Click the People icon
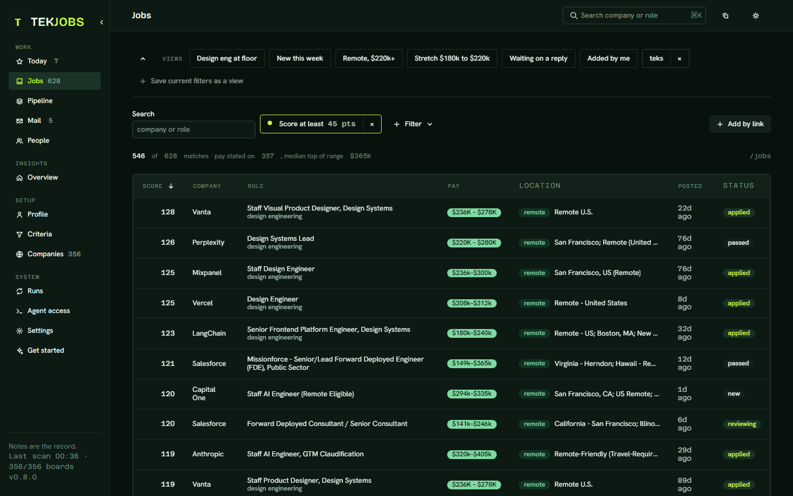 click(x=19, y=141)
